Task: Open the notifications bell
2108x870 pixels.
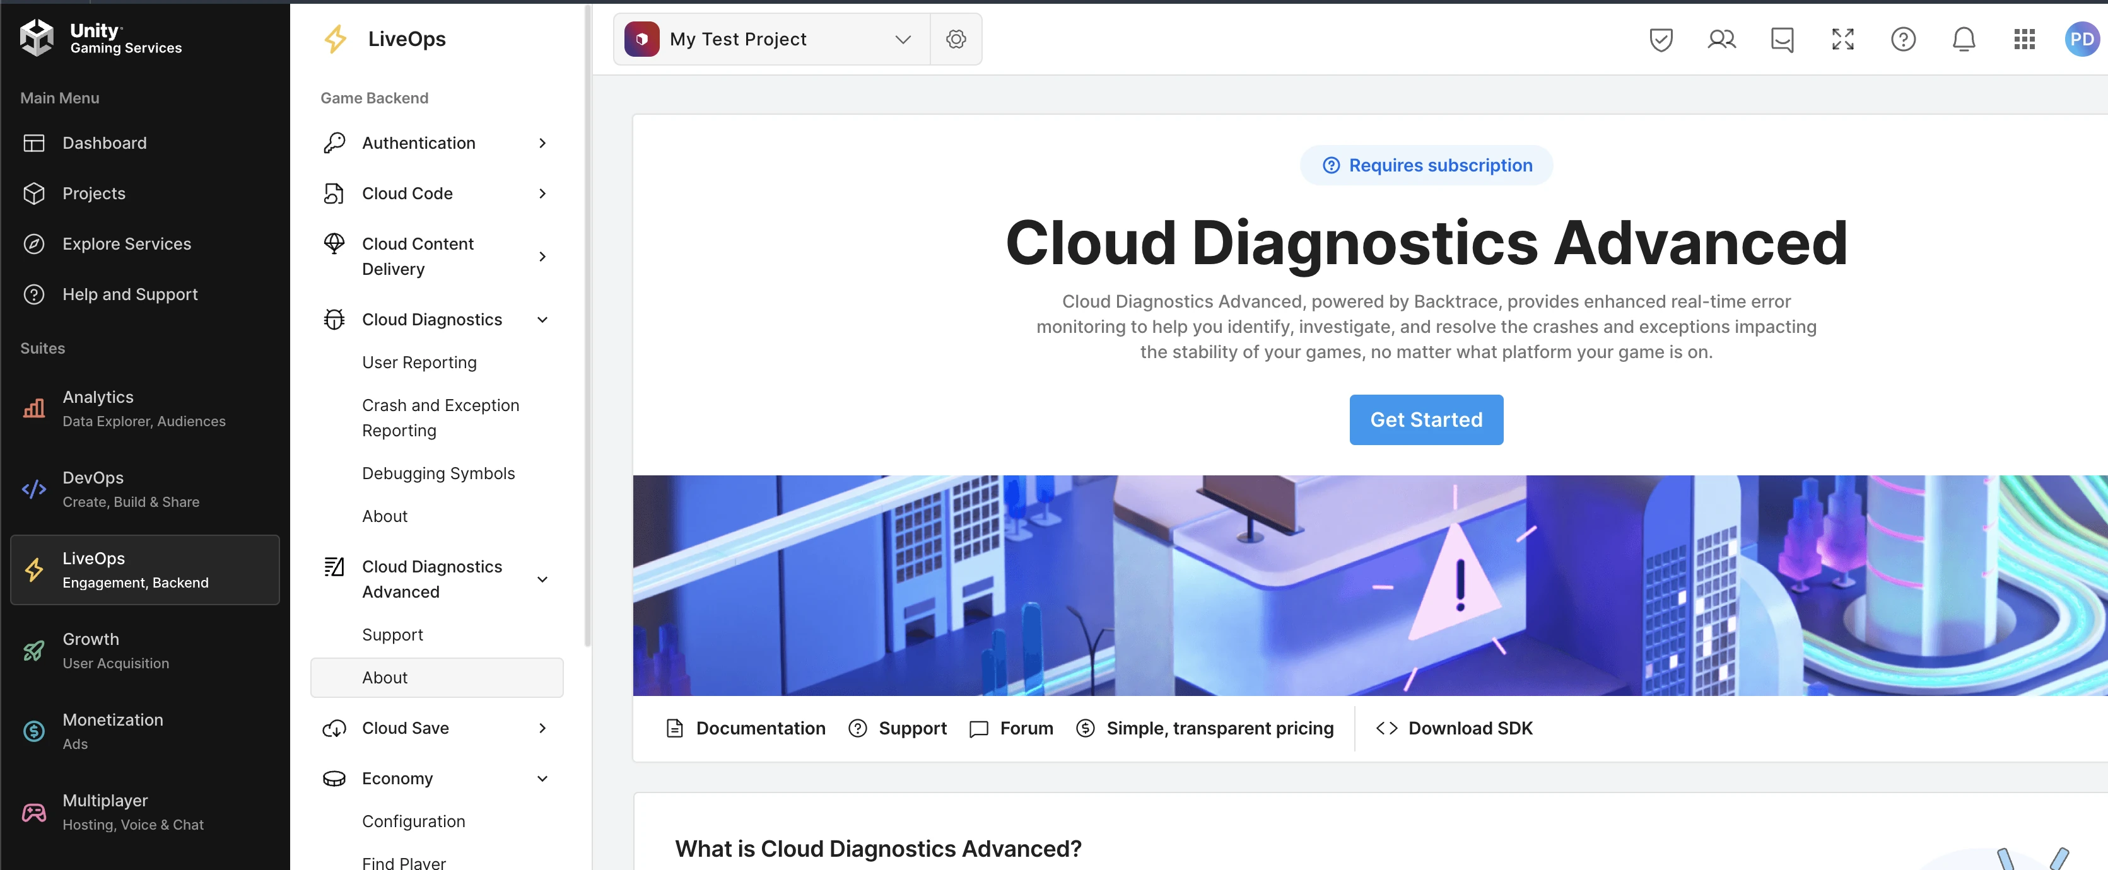Action: pyautogui.click(x=1964, y=38)
